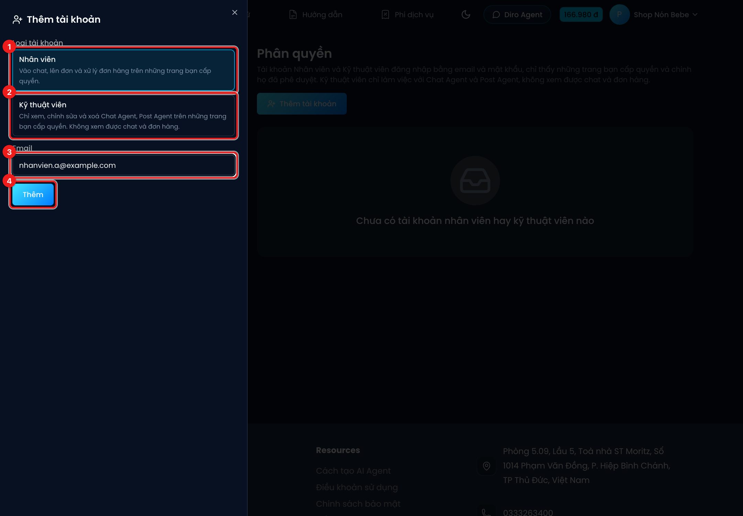
Task: Open the Chính sách bảo mật link
Action: coord(358,504)
